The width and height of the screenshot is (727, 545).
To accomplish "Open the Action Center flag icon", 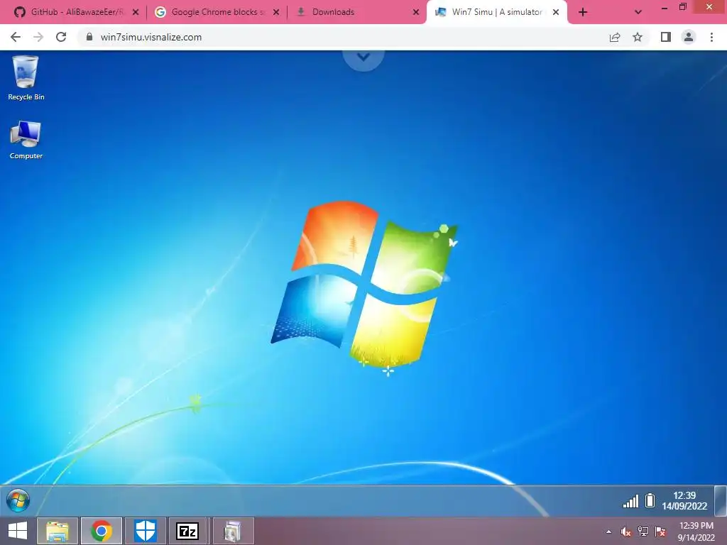I will coord(660,532).
